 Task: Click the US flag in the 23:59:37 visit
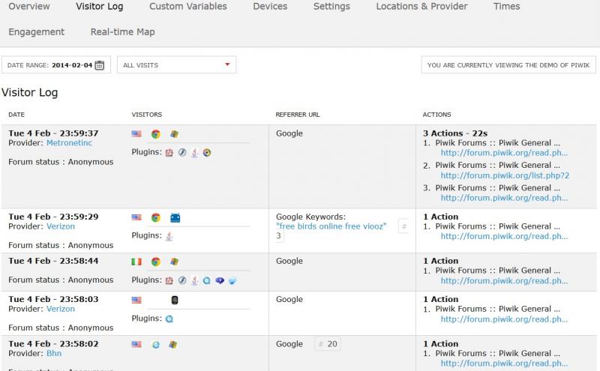click(x=136, y=134)
